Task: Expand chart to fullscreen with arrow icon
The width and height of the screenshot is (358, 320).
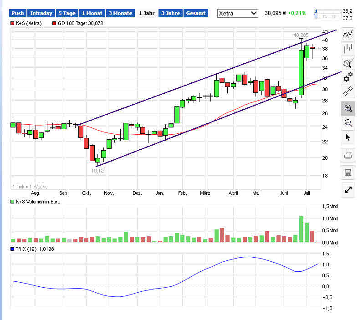Action: tap(348, 190)
